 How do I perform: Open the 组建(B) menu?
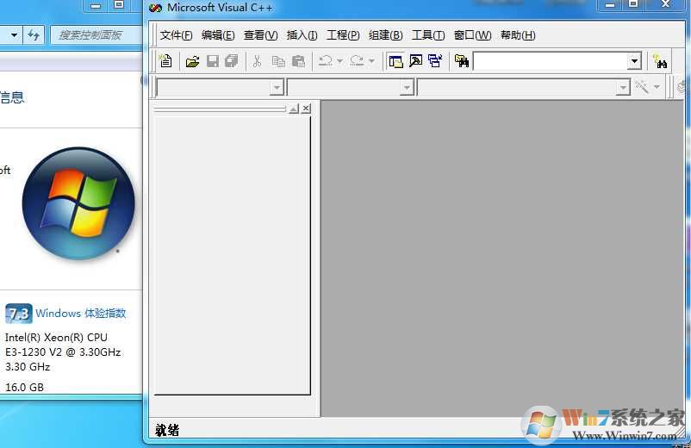386,35
